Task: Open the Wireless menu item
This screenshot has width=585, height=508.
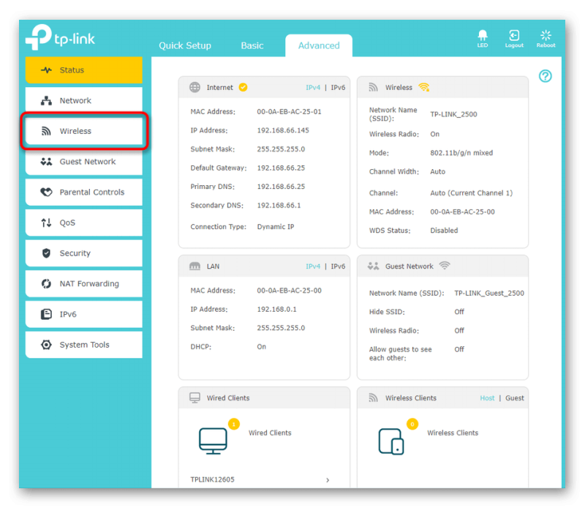Action: (84, 131)
